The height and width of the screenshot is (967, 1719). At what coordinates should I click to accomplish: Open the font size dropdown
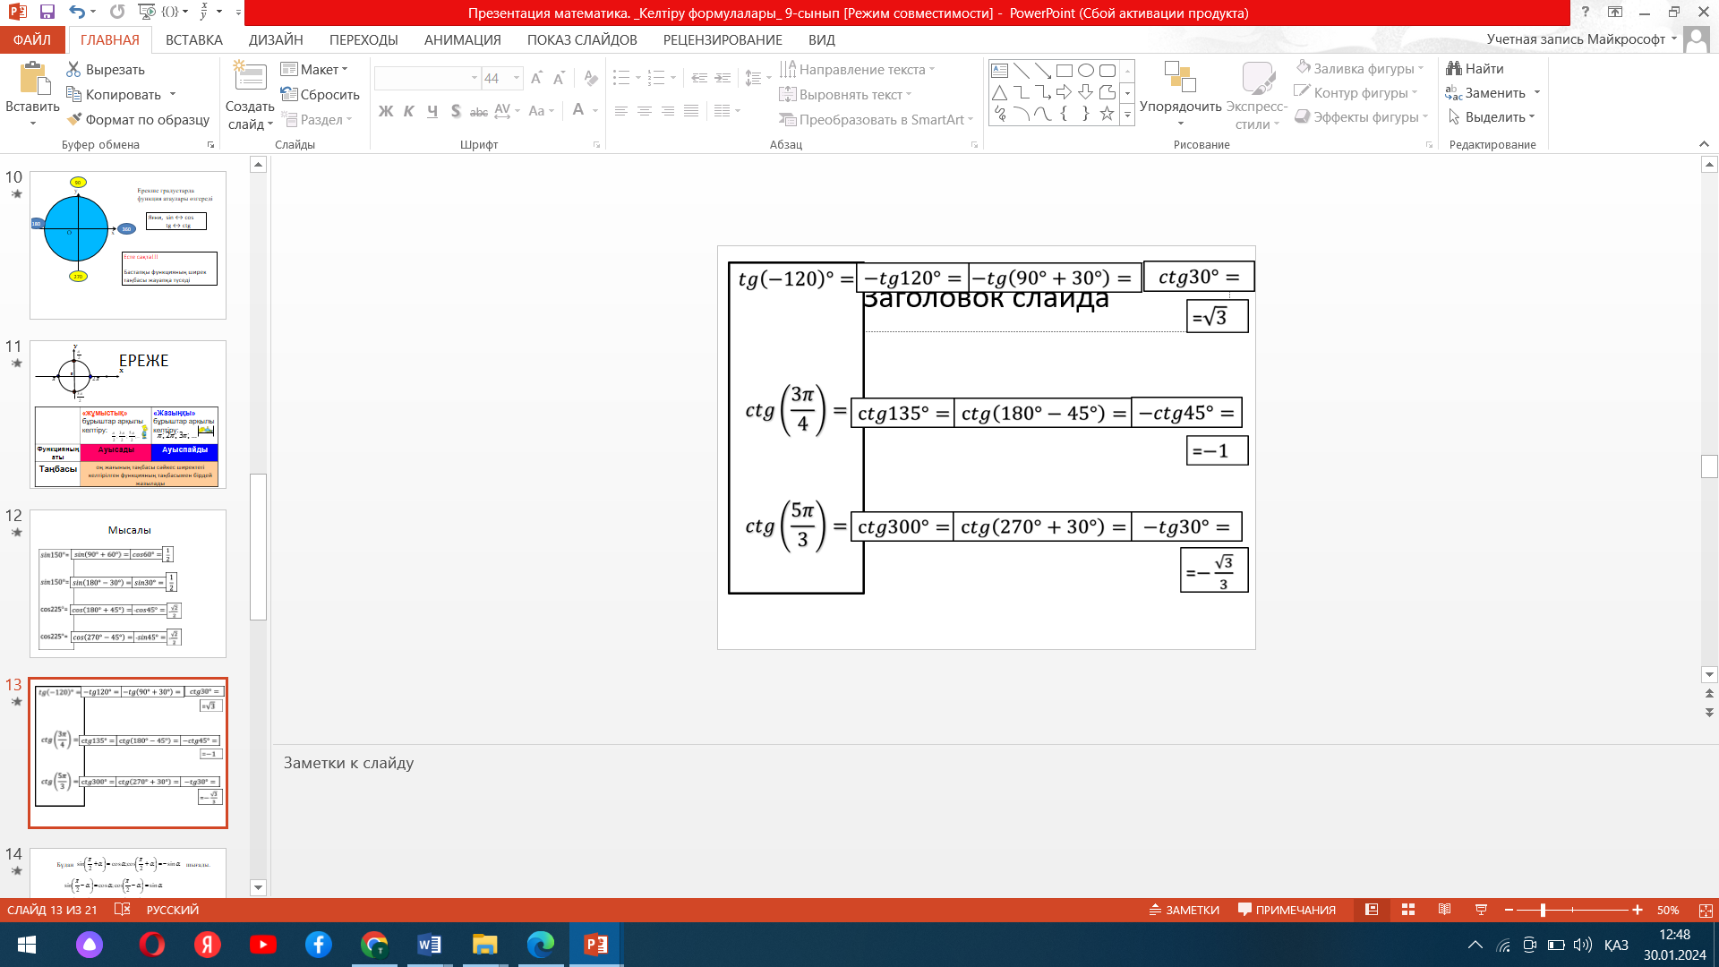coord(517,79)
